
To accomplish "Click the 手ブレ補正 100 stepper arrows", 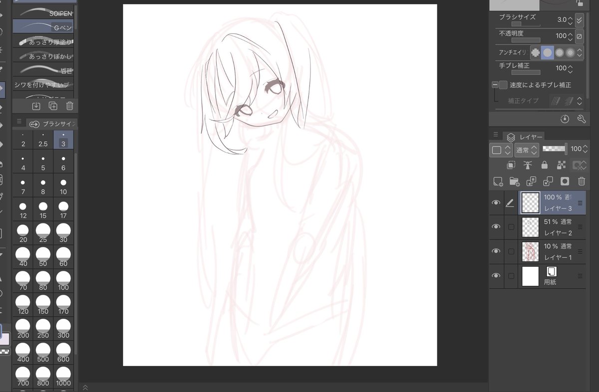I will pos(571,68).
